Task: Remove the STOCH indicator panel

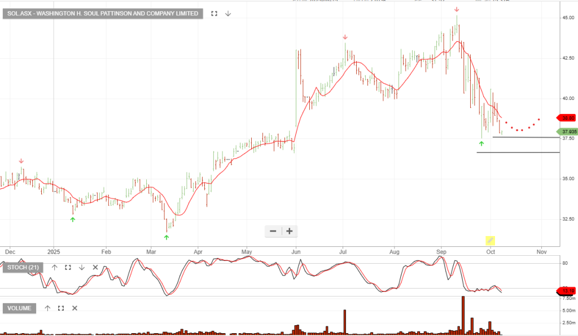Action: pos(95,267)
